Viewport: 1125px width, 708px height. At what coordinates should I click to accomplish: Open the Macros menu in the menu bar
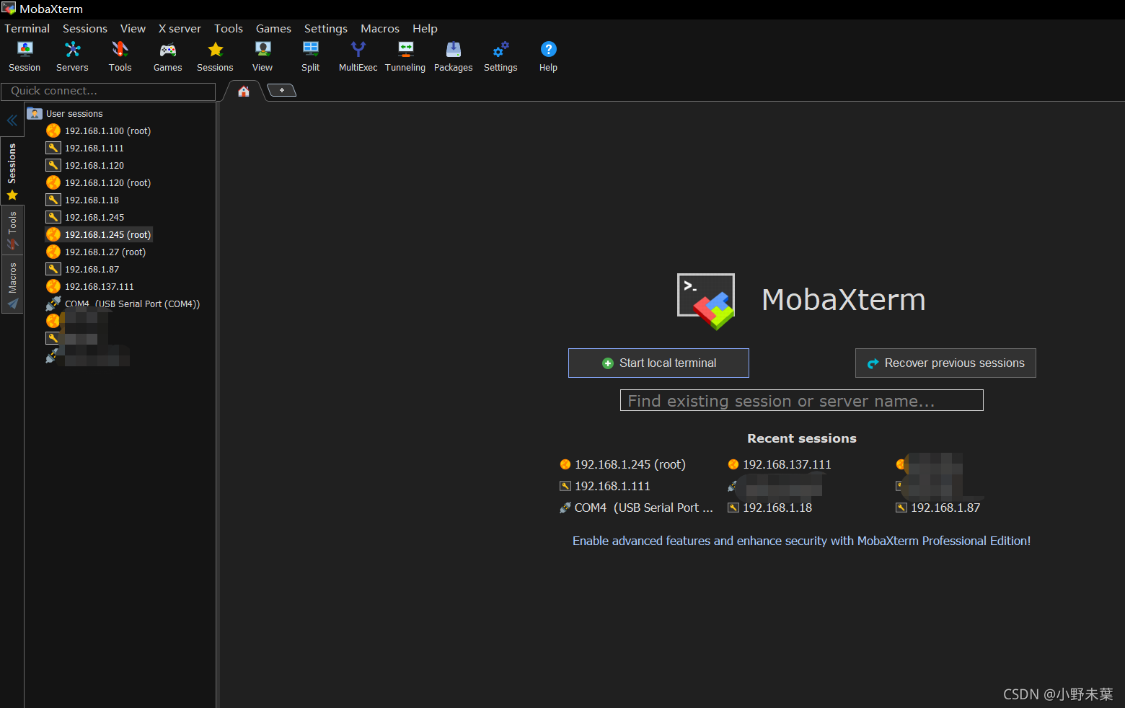[x=380, y=28]
